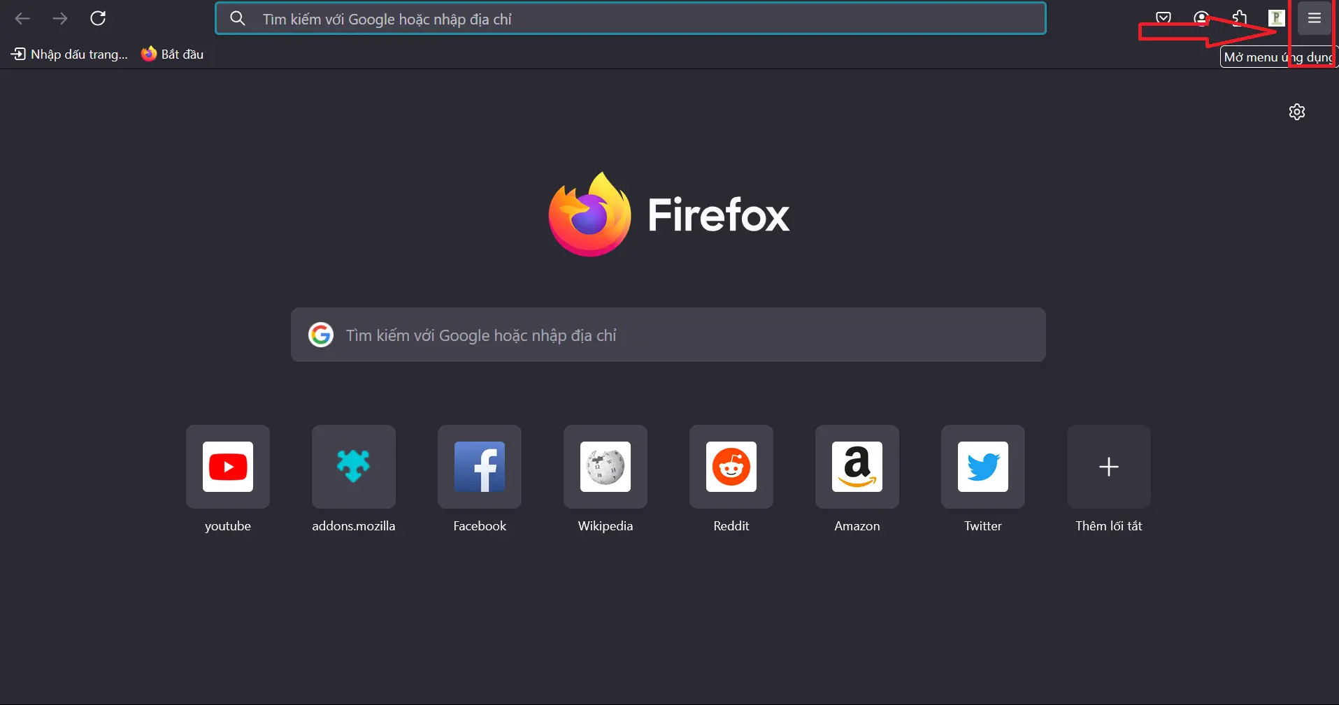Screen dimensions: 1339x705
Task: Click the magnifier icon in address bar
Action: 238,18
